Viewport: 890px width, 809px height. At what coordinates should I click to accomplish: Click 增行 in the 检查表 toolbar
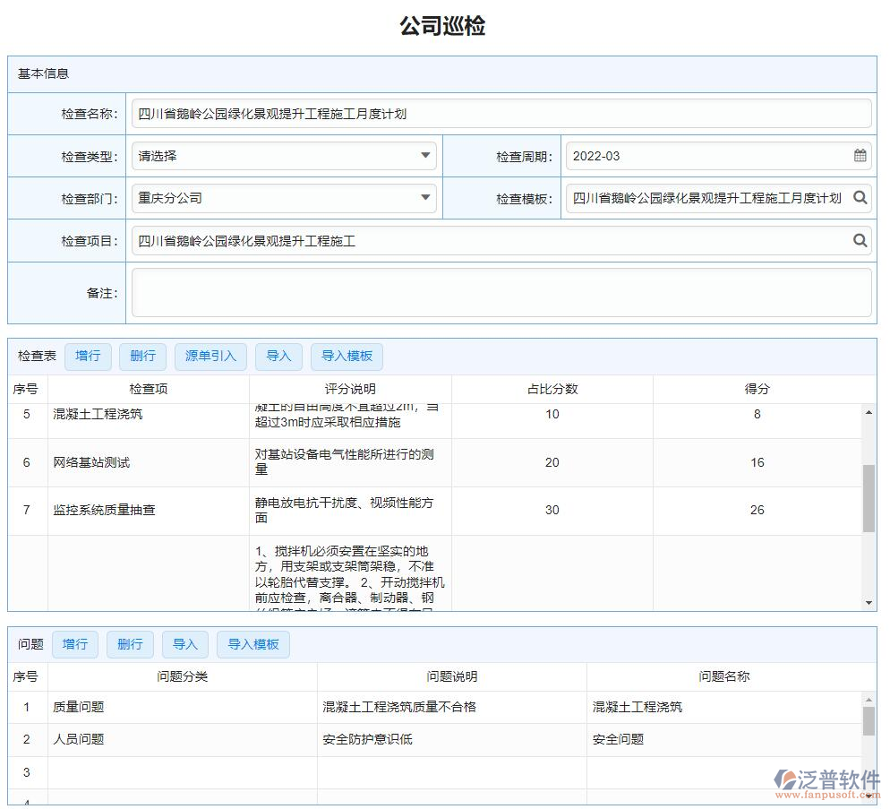click(x=88, y=356)
